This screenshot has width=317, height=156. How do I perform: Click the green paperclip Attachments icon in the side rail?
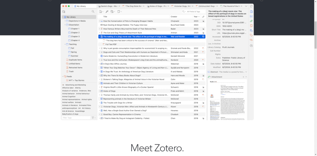pyautogui.click(x=251, y=21)
